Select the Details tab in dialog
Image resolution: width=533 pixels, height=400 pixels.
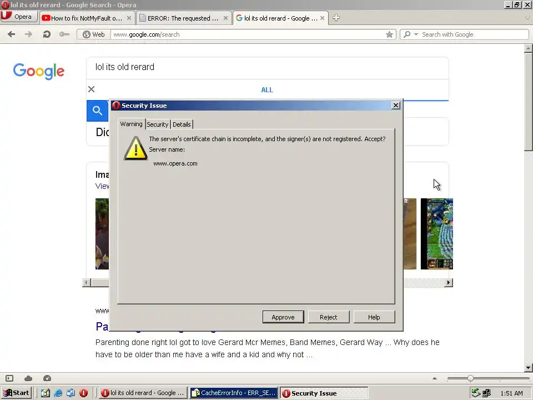pos(182,124)
